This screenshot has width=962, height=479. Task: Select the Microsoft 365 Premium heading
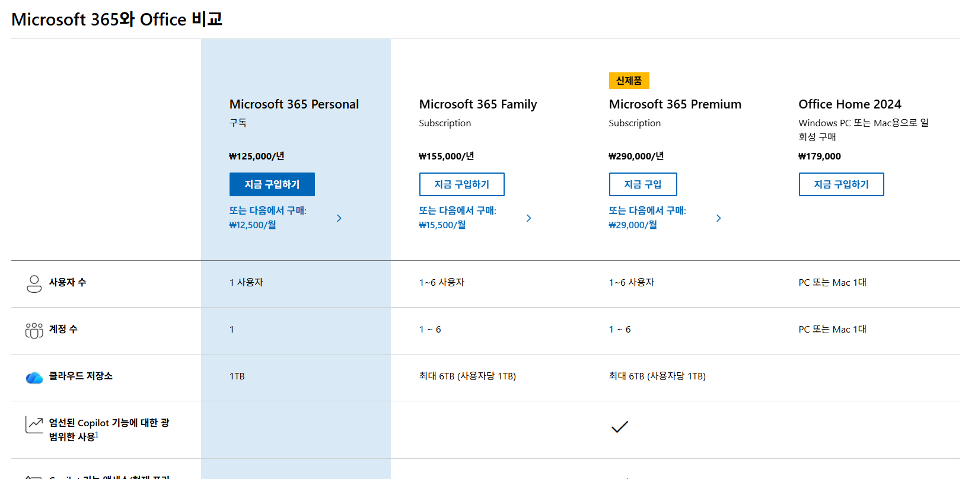click(675, 104)
